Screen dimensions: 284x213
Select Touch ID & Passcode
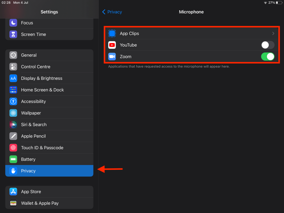click(49, 148)
